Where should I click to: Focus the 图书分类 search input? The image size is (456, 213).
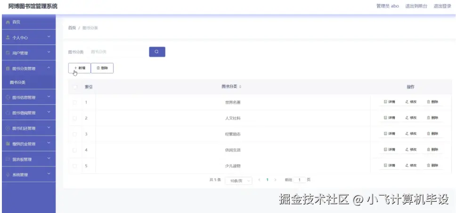pos(117,52)
